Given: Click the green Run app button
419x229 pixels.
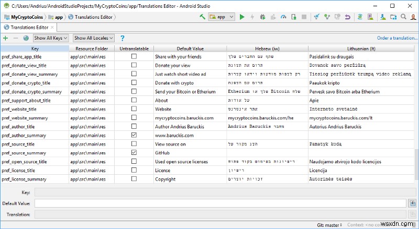Looking at the screenshot, I should coord(242,17).
